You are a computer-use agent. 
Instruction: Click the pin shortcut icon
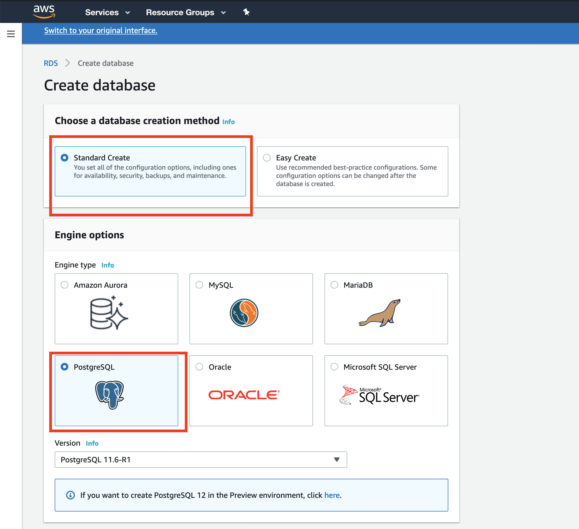pyautogui.click(x=246, y=12)
